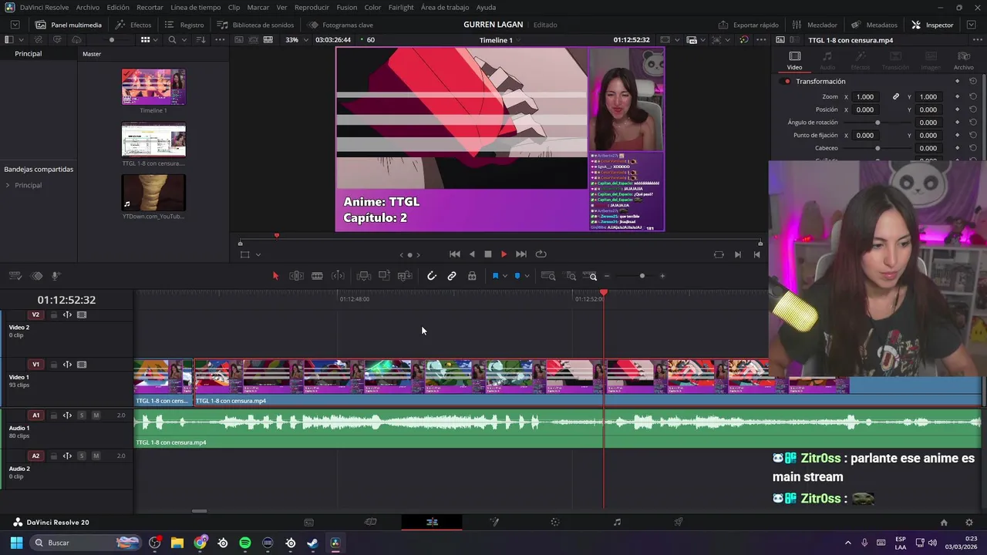Open the Archivo menu
Image resolution: width=987 pixels, height=555 pixels.
(x=87, y=7)
